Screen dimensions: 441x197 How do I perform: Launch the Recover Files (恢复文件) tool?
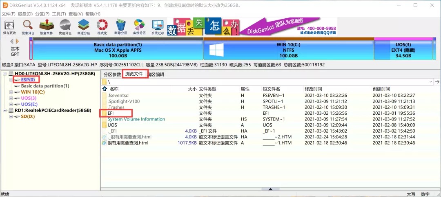46,27
